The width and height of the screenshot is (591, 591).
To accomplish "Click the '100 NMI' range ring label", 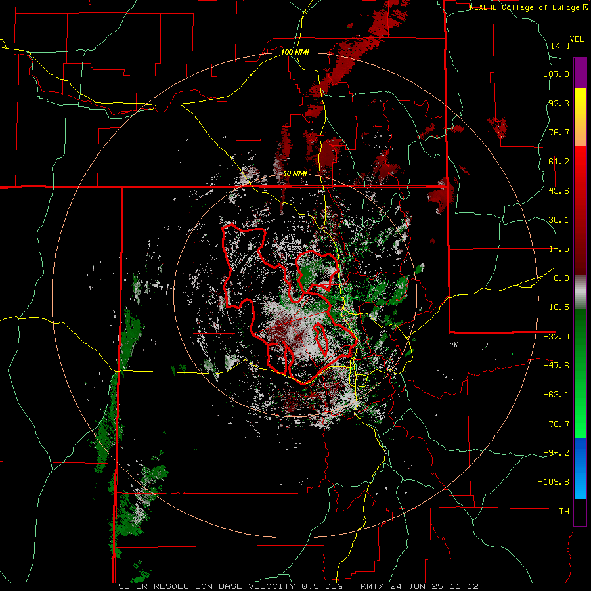I will pyautogui.click(x=295, y=52).
